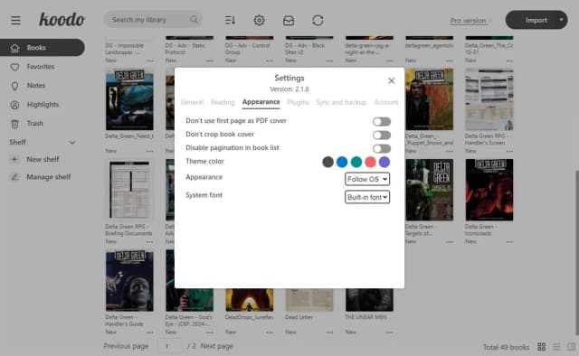Open the Pro version link
The height and width of the screenshot is (356, 579).
coord(468,20)
